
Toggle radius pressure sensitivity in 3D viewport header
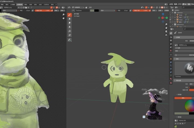(x=131, y=10)
